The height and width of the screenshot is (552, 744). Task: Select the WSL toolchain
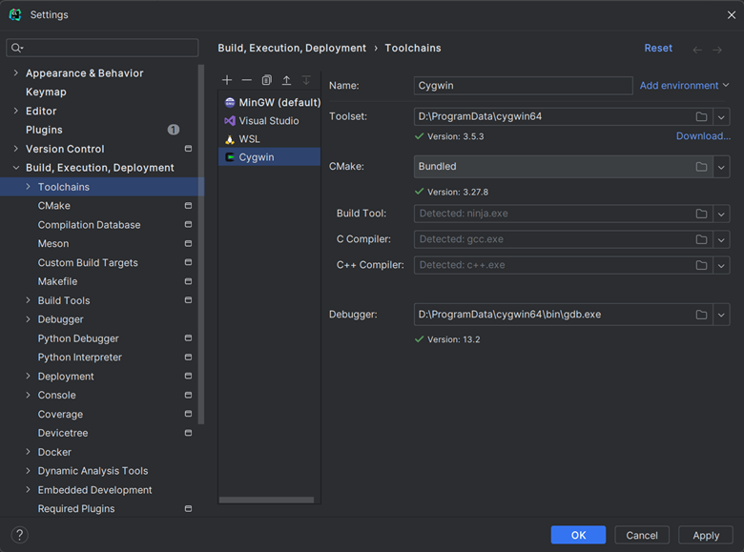point(270,139)
